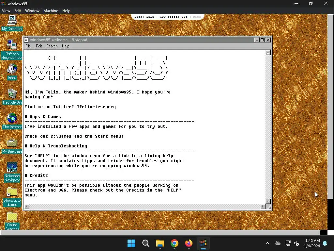334x251 pixels.
Task: Click the 'CPU Speed: 236' status text
Action: pos(174,17)
